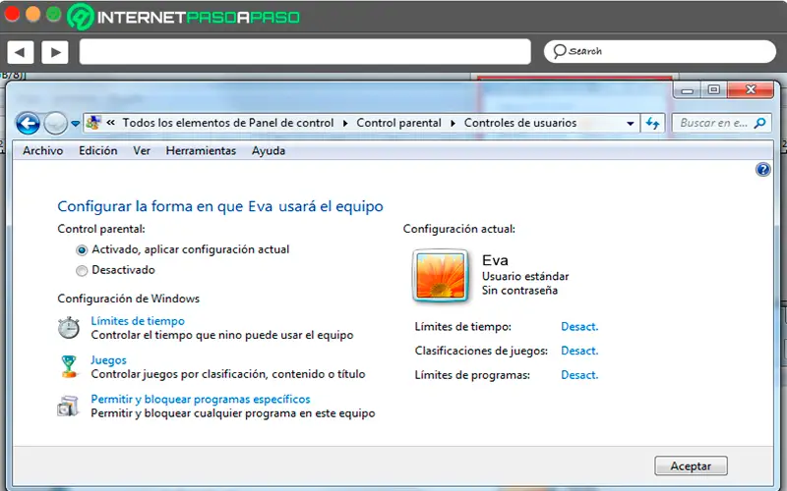Open address bar history dropdown arrow
Viewport: 787px width, 491px height.
click(630, 124)
